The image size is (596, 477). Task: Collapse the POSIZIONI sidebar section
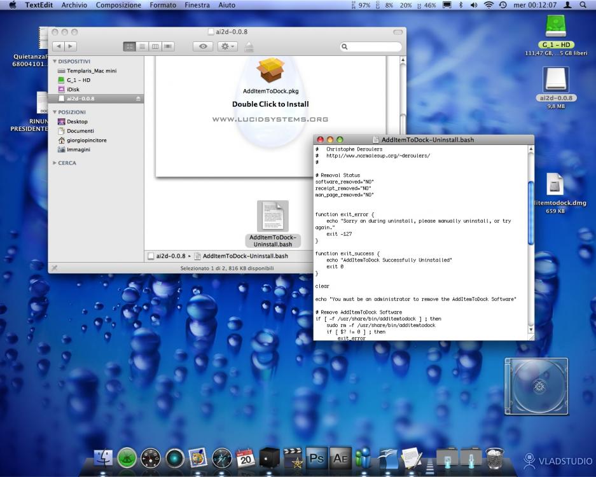[x=55, y=112]
